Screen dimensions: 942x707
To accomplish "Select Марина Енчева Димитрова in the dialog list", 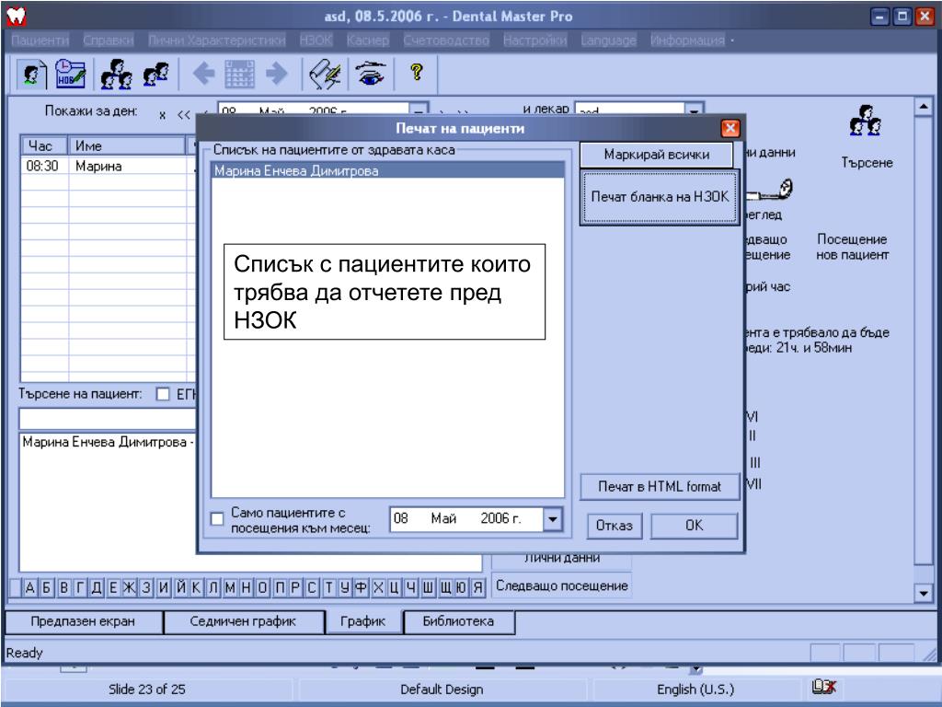I will pyautogui.click(x=388, y=170).
